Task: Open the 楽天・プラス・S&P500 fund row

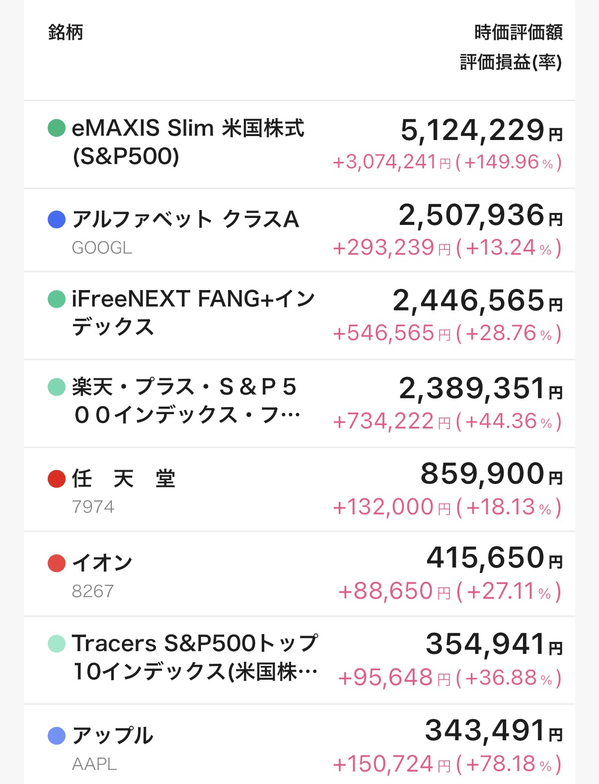Action: click(299, 404)
